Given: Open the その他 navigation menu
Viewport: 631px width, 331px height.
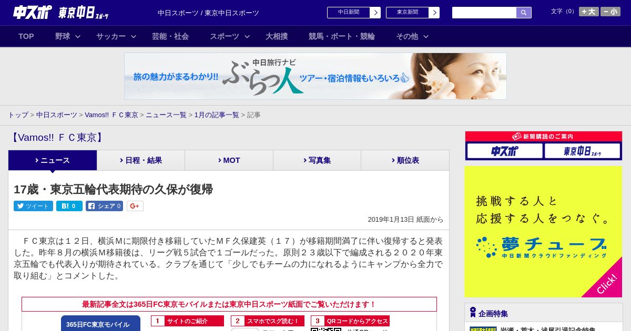Looking at the screenshot, I should 407,36.
